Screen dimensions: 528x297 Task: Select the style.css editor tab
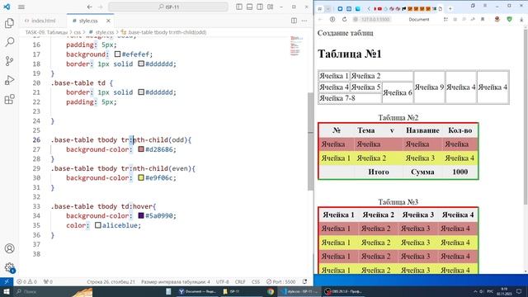87,21
